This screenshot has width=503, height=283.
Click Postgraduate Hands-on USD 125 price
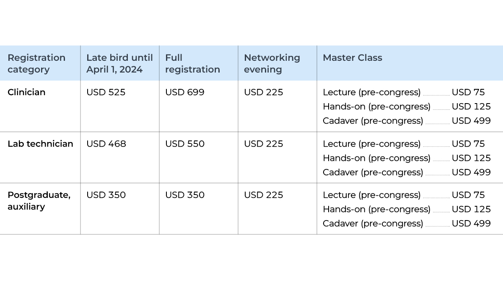click(x=471, y=209)
